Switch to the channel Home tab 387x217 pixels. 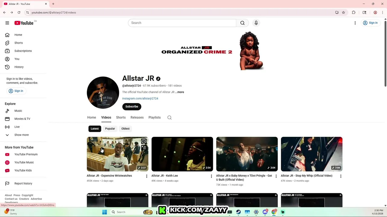[x=92, y=118]
